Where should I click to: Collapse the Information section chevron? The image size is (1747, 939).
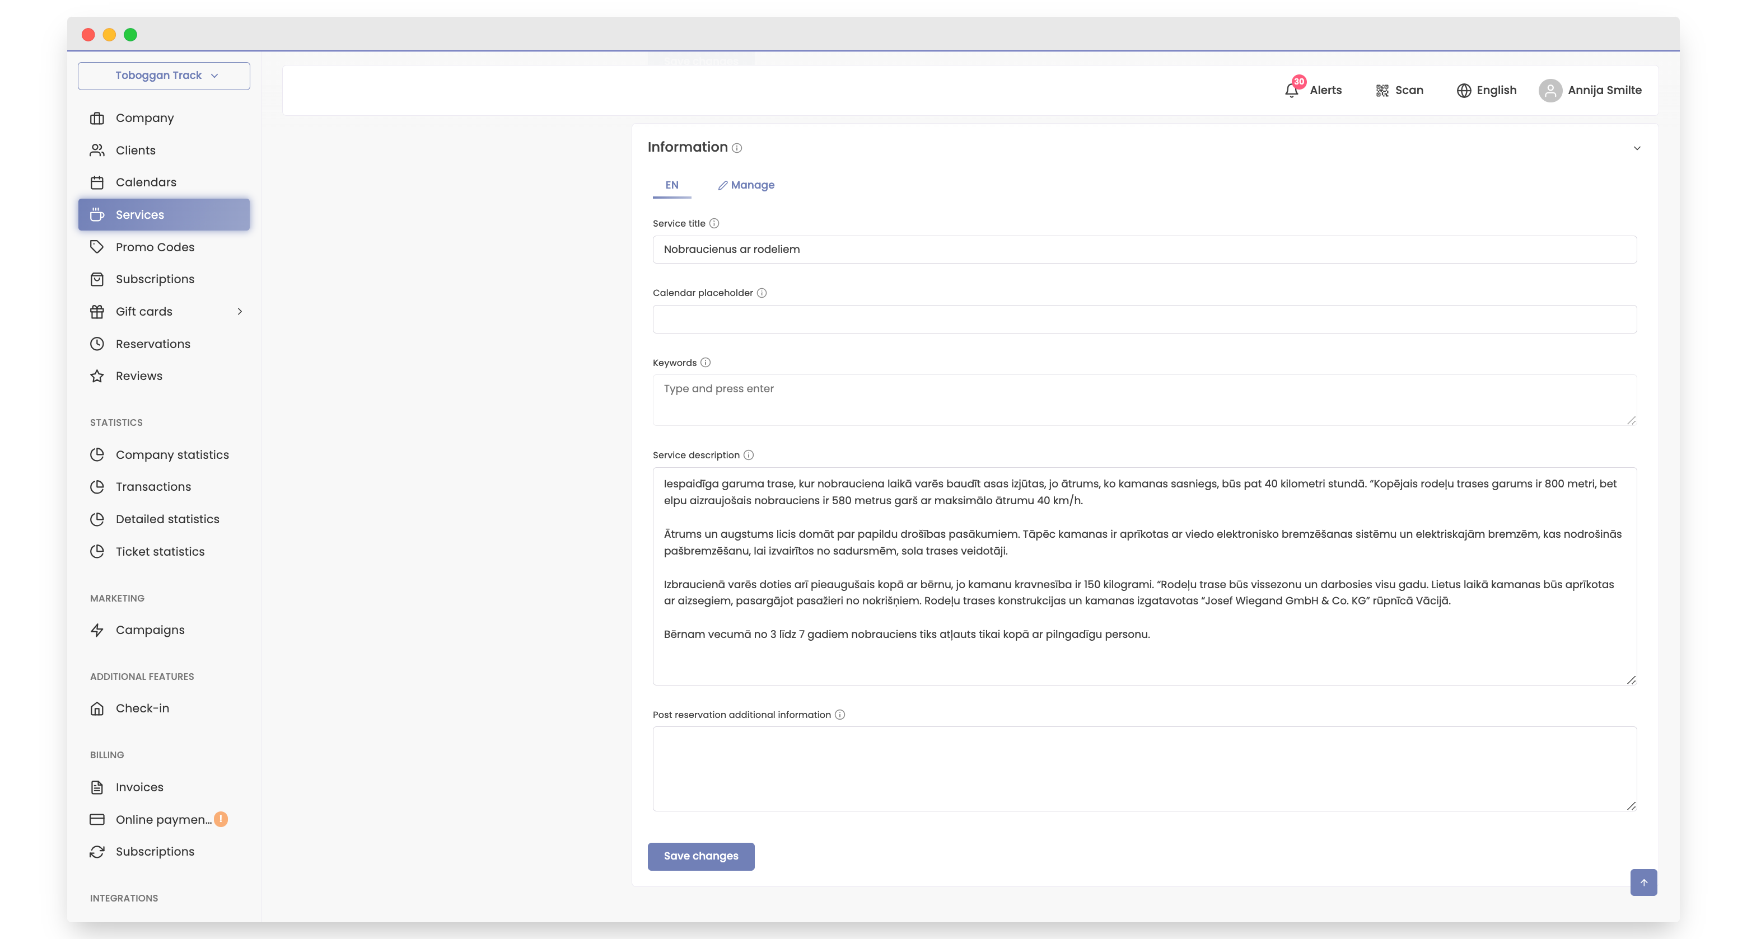point(1637,148)
